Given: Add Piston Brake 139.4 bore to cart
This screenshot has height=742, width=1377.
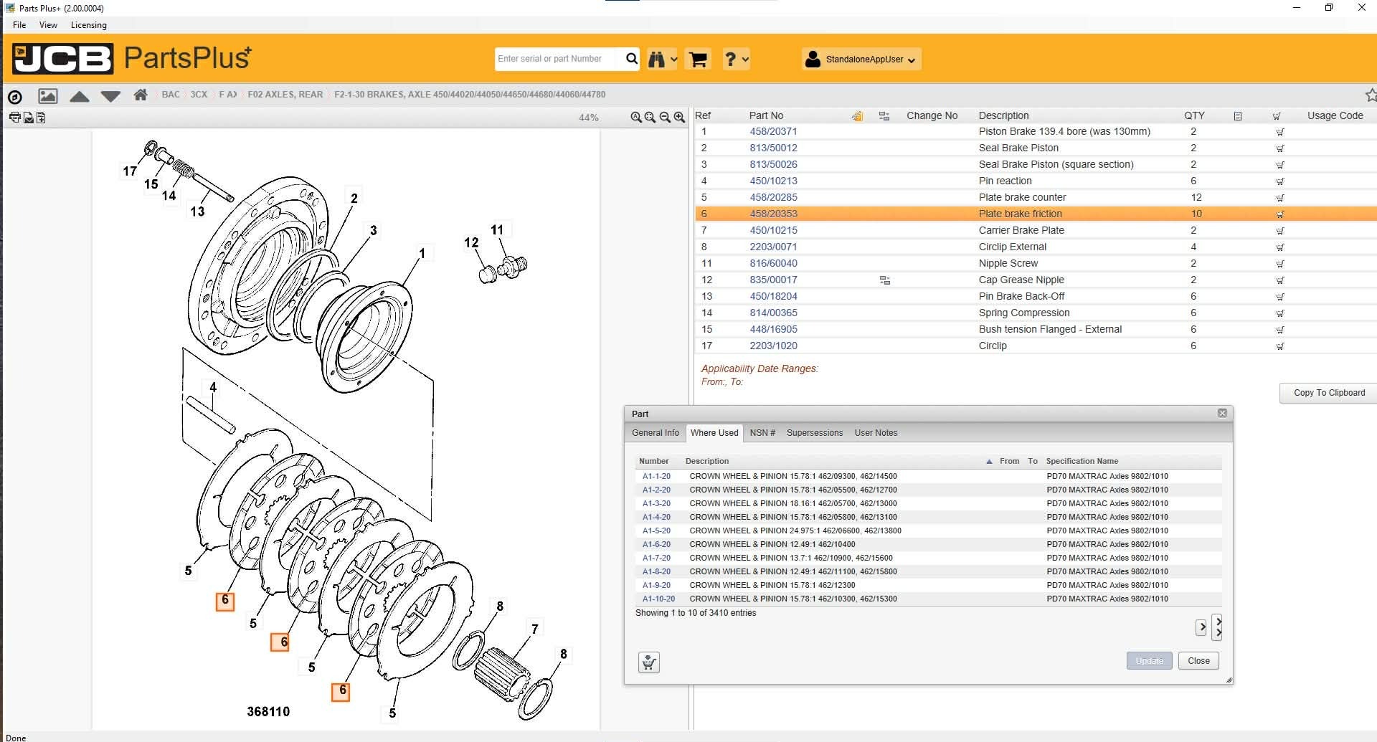Looking at the screenshot, I should 1280,132.
